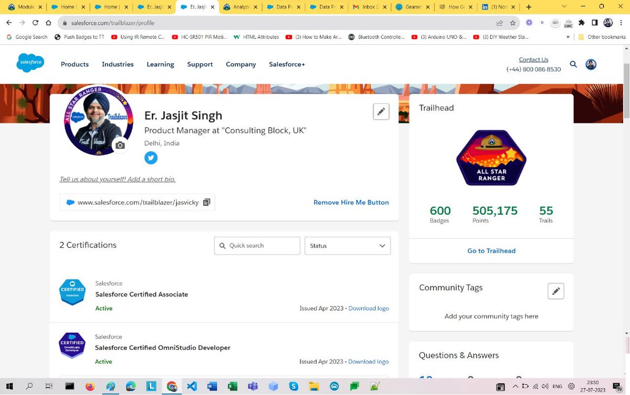630x395 pixels.
Task: Click the camera icon on profile photo
Action: tap(120, 145)
